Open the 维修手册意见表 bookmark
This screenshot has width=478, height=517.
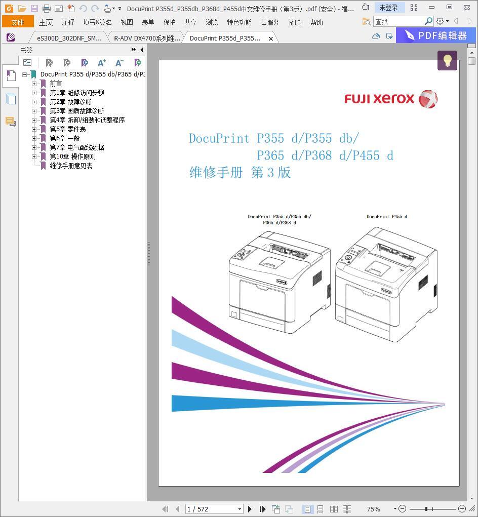click(71, 166)
